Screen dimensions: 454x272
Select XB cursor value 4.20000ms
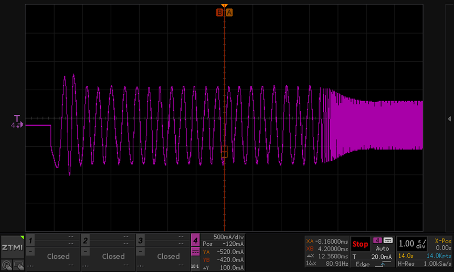click(x=327, y=249)
